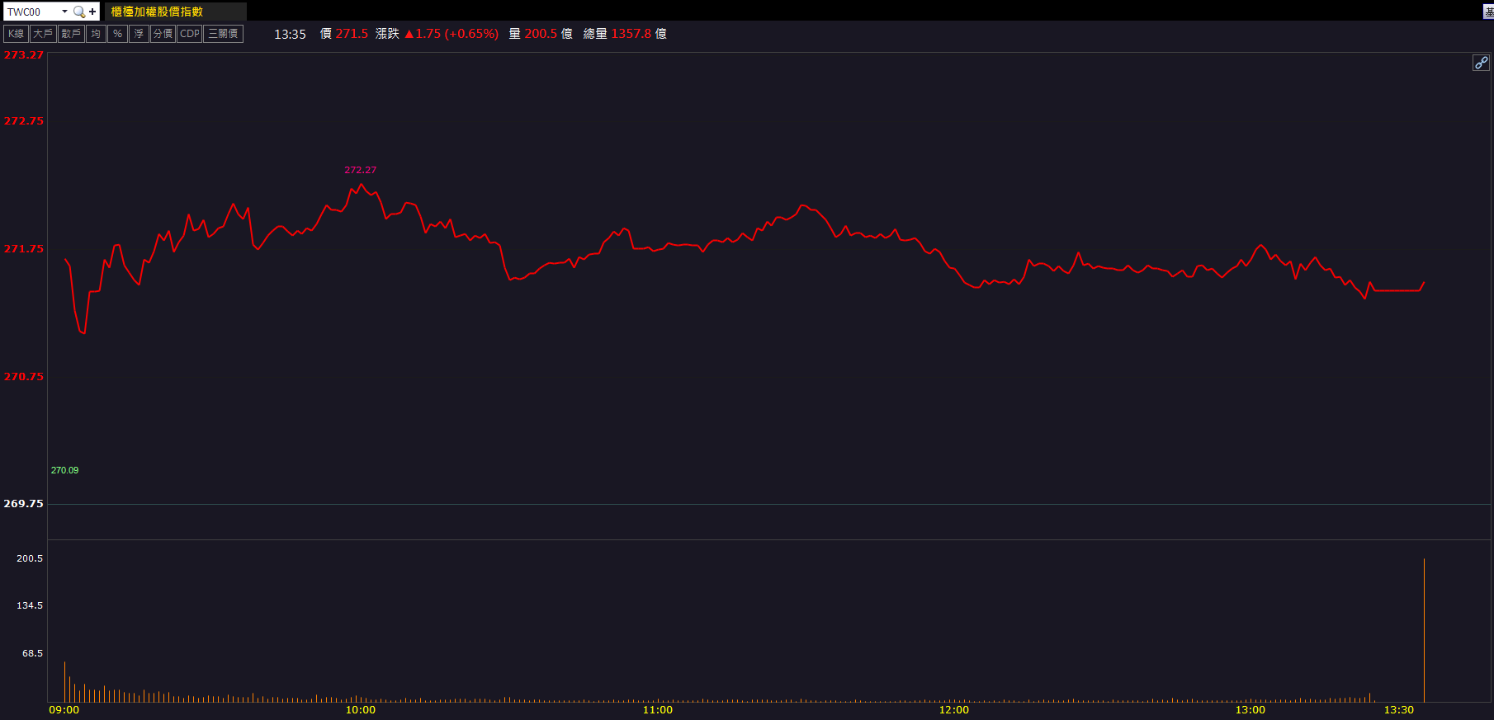Select the 三關價 button
The image size is (1494, 720).
223,34
